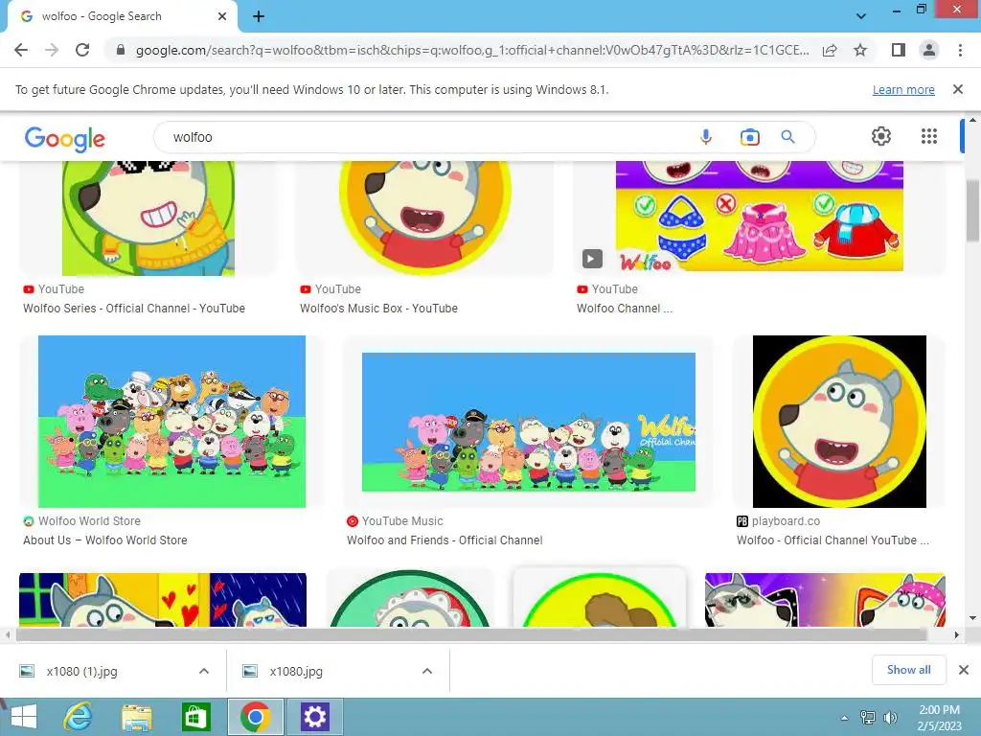Open the Chrome three-dot menu

pos(960,50)
